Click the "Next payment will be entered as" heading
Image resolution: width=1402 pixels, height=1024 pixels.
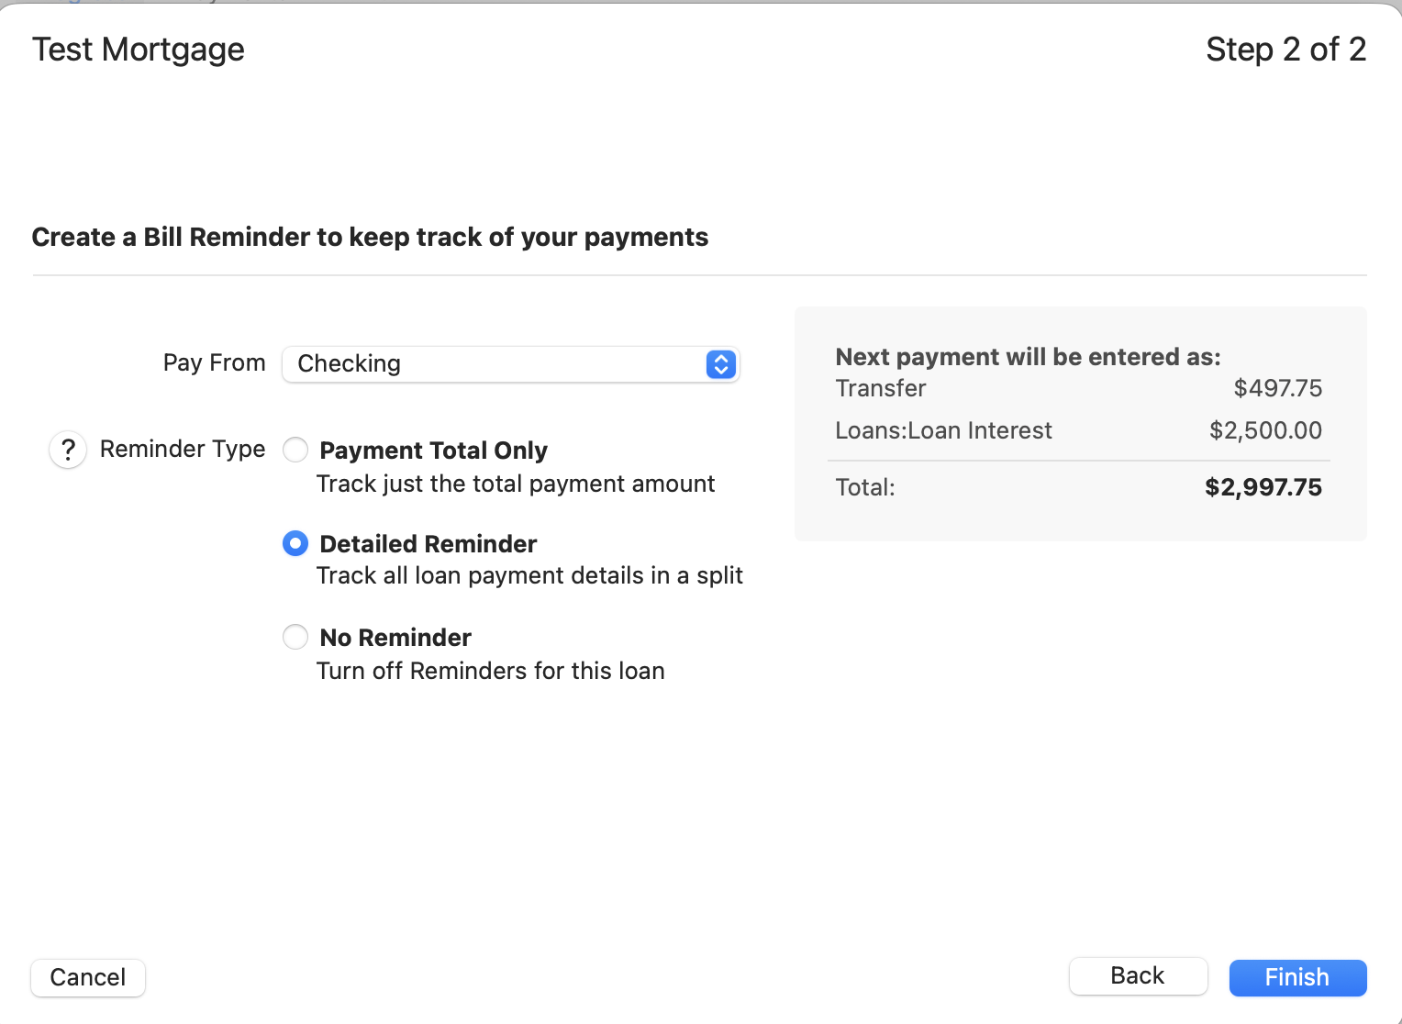coord(1028,357)
